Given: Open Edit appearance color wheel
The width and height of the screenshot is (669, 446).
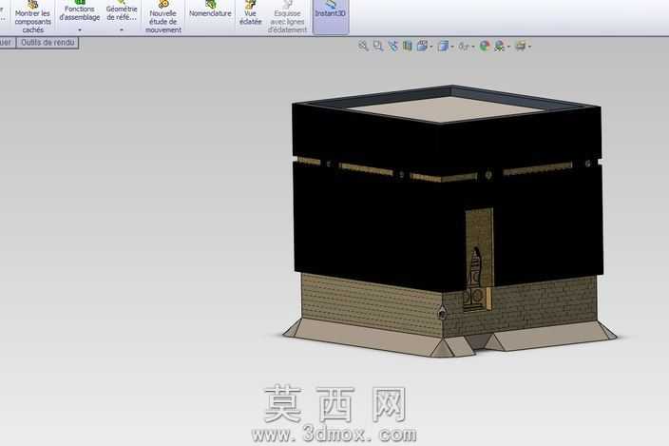Looking at the screenshot, I should point(485,46).
